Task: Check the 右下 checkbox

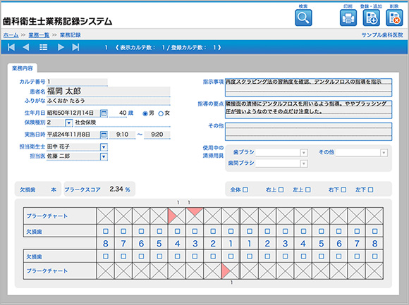Action: pos(343,189)
